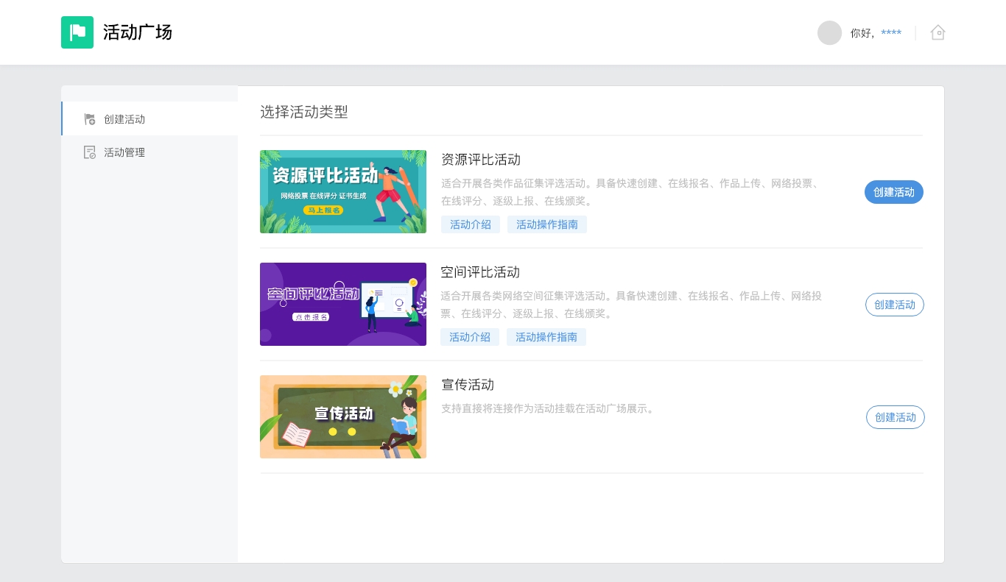The height and width of the screenshot is (582, 1006).
Task: Click the 活动管理 sidebar document icon
Action: point(90,152)
